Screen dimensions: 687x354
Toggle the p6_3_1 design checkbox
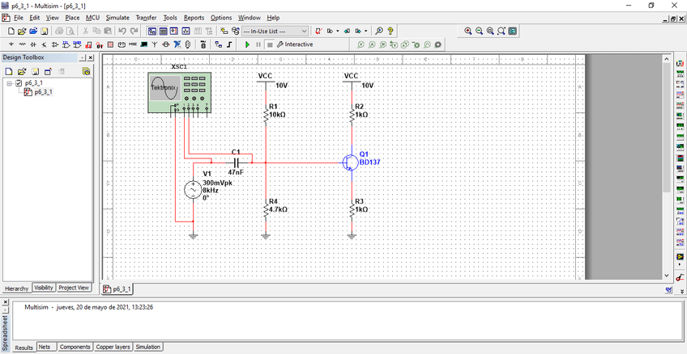(19, 82)
